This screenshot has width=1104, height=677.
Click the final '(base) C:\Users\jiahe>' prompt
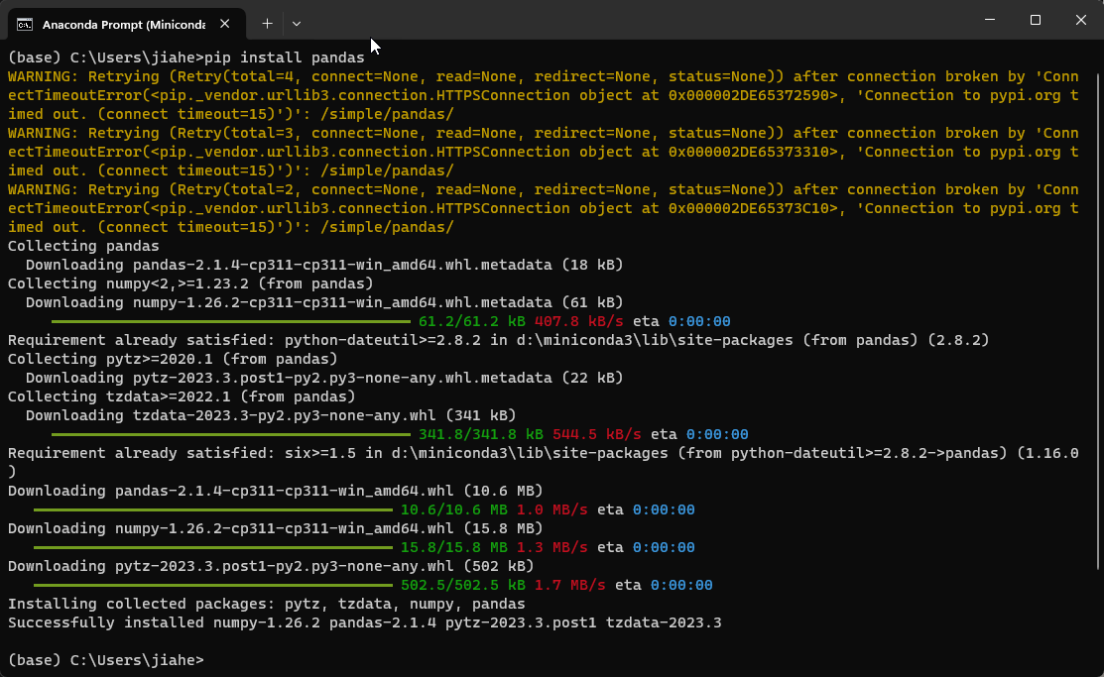[105, 660]
